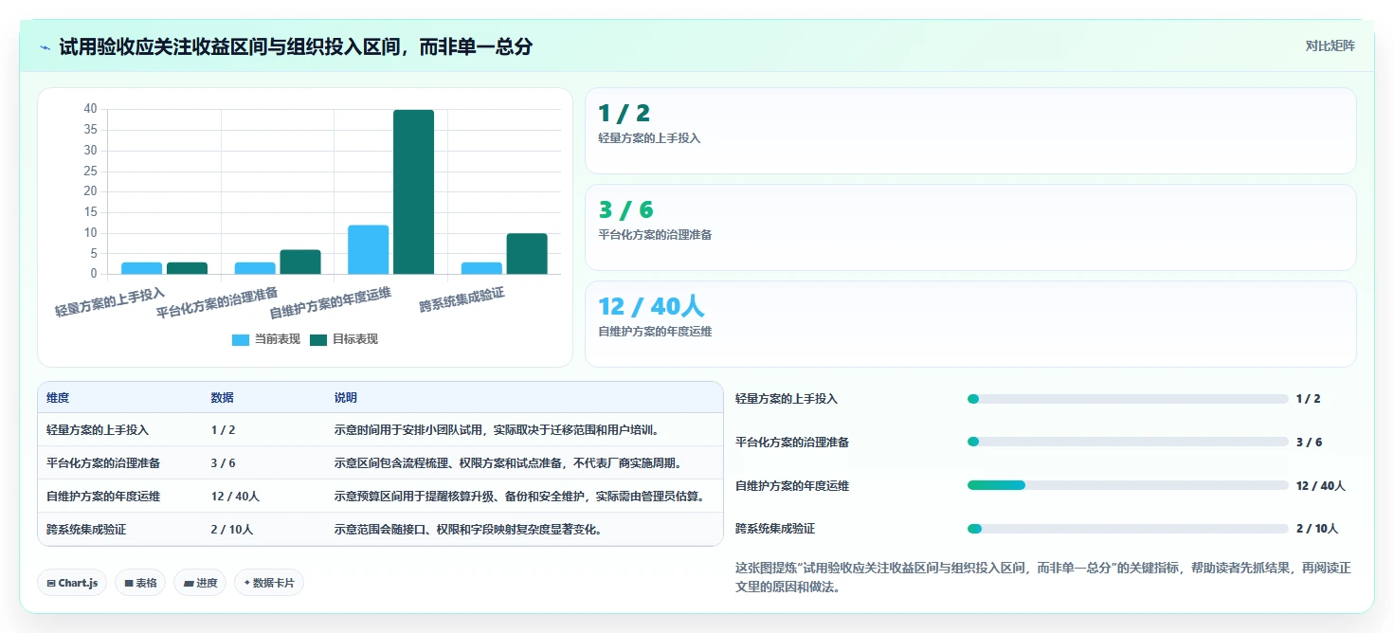Screen dimensions: 1394x633
Task: Click progress value 2 / 10人 at bar end
Action: (1317, 529)
